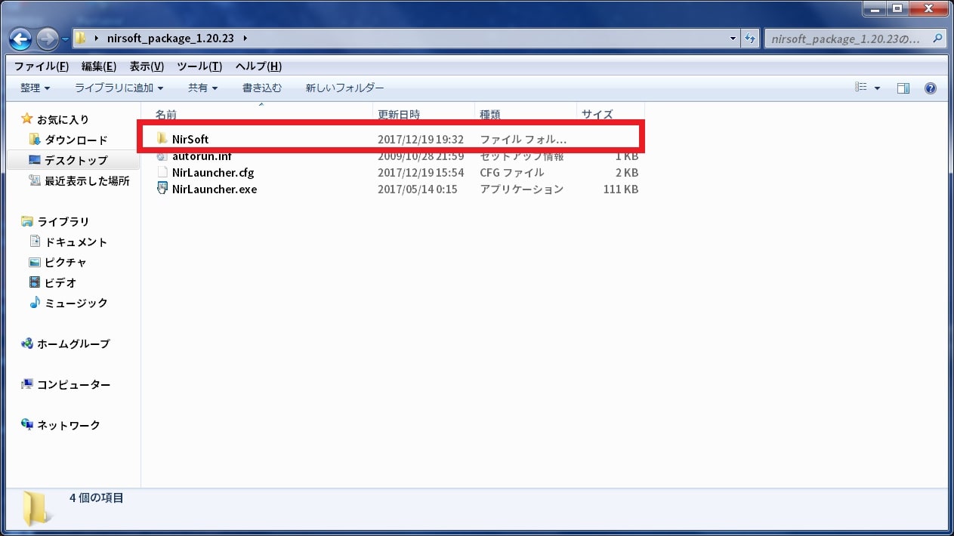This screenshot has height=536, width=954.
Task: Go forward with the Forward arrow button
Action: pos(47,39)
